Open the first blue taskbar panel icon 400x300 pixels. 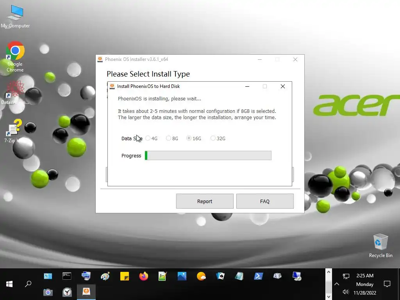pos(48,276)
